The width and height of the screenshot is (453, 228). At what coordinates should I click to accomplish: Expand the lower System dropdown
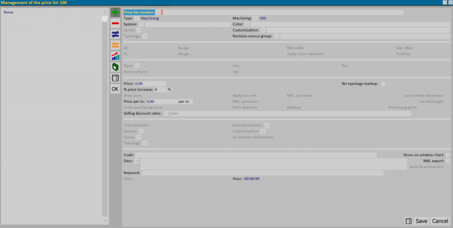141,131
